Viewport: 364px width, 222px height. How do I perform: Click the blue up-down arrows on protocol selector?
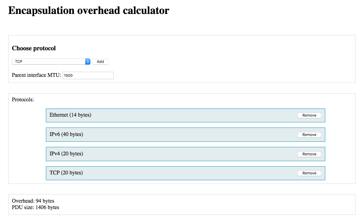pyautogui.click(x=88, y=62)
